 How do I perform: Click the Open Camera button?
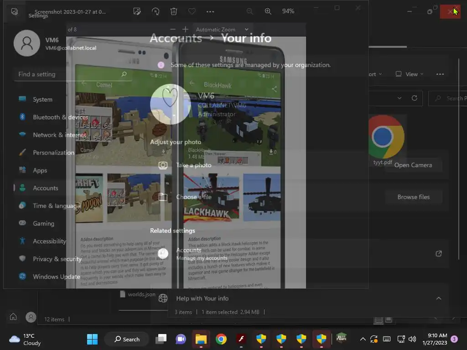(413, 165)
